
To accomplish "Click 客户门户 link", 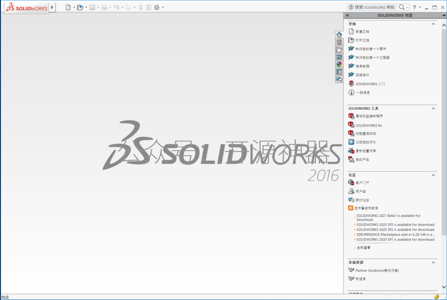I will point(362,183).
